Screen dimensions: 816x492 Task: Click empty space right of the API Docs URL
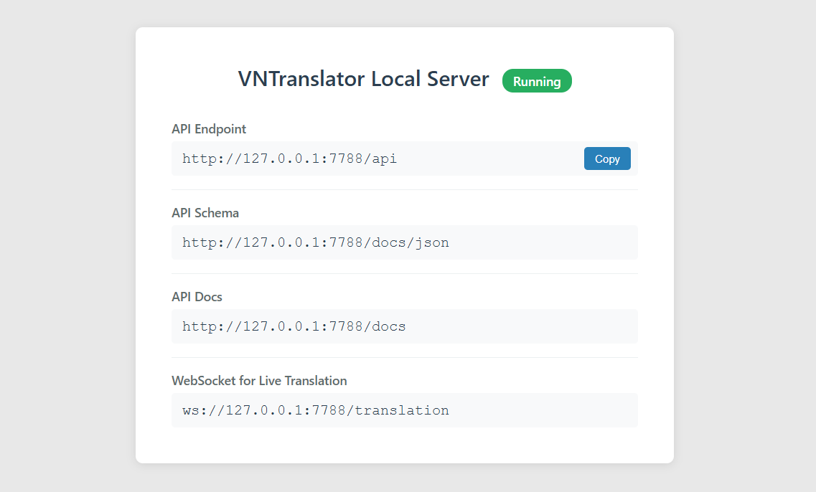524,326
